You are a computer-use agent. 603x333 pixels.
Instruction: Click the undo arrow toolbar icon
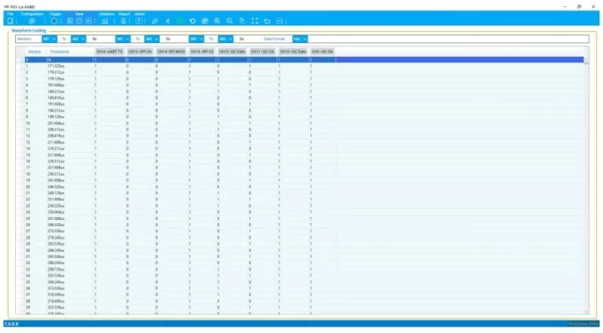click(x=267, y=20)
